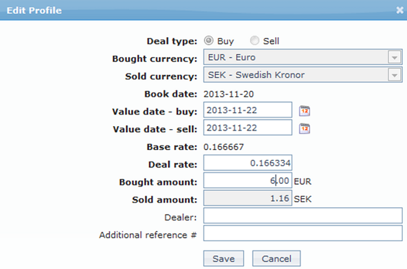Click the Sold amount field
This screenshot has width=407, height=269.
pyautogui.click(x=248, y=198)
